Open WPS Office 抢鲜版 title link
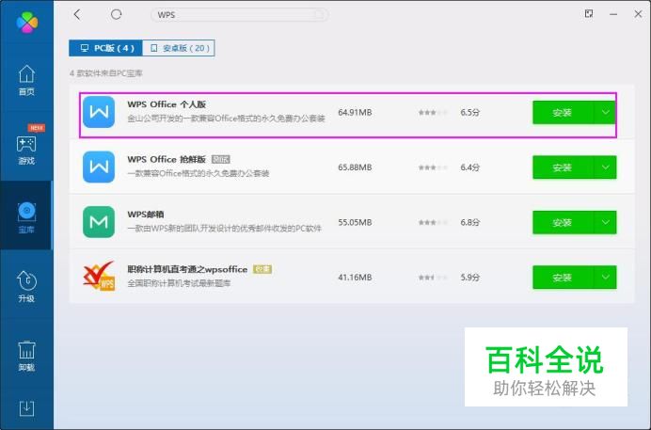 click(167, 159)
